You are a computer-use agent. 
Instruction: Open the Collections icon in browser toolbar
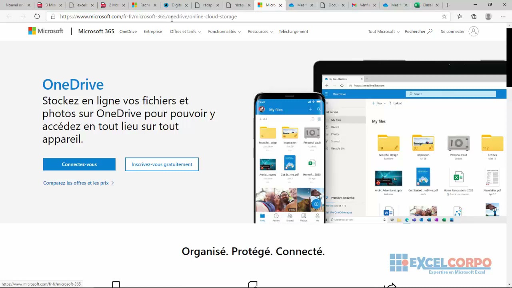pos(474,16)
